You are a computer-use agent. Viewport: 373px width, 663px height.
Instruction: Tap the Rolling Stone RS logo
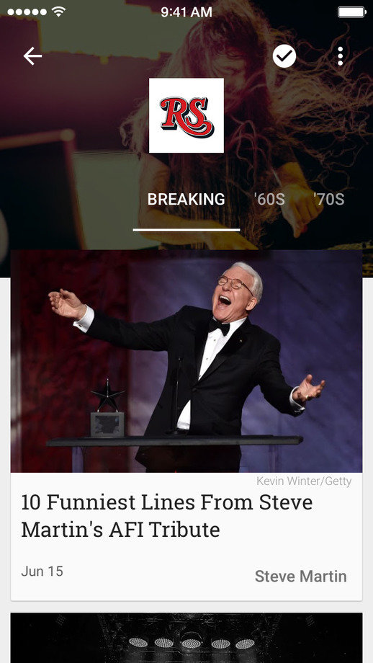pyautogui.click(x=186, y=115)
